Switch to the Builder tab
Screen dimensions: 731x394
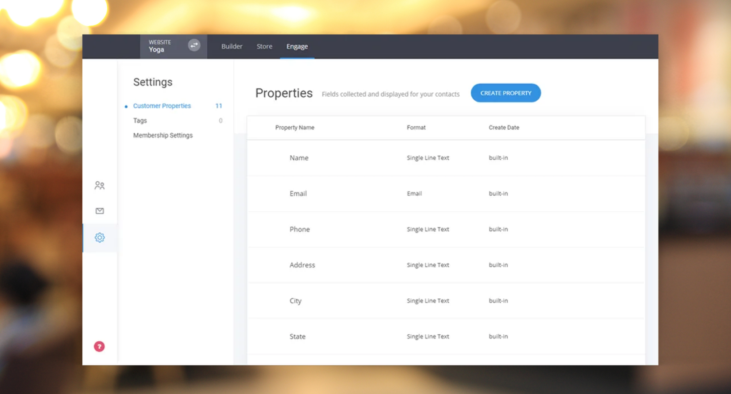coord(231,46)
